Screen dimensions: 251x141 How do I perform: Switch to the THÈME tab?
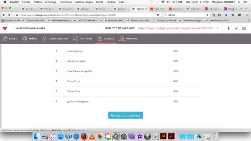(x=29, y=39)
